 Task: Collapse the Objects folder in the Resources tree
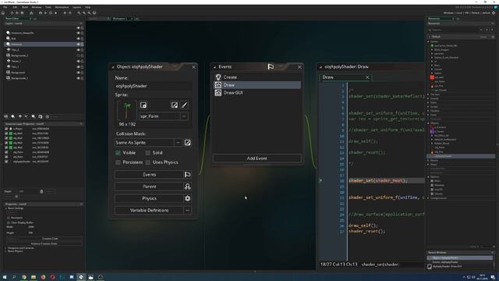[x=428, y=123]
